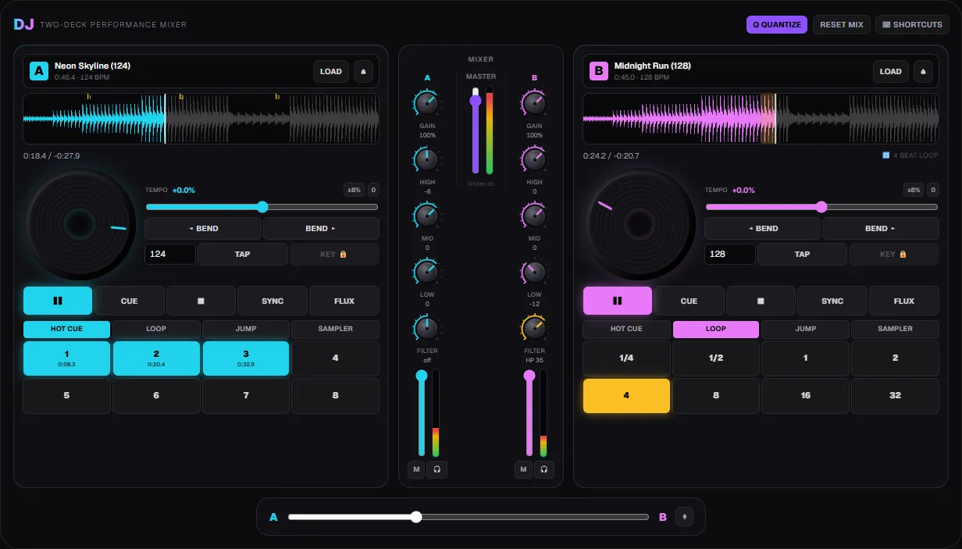
Task: Toggle headphone cue for channel A
Action: pos(437,469)
